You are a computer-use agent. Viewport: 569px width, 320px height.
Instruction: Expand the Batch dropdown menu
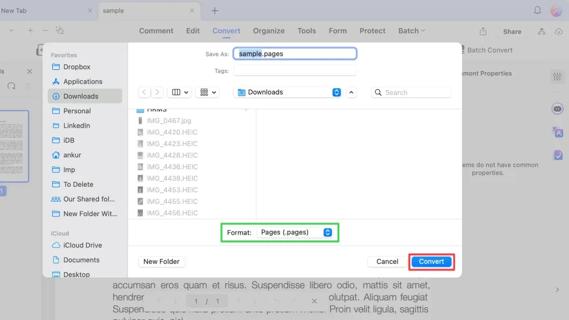[412, 31]
